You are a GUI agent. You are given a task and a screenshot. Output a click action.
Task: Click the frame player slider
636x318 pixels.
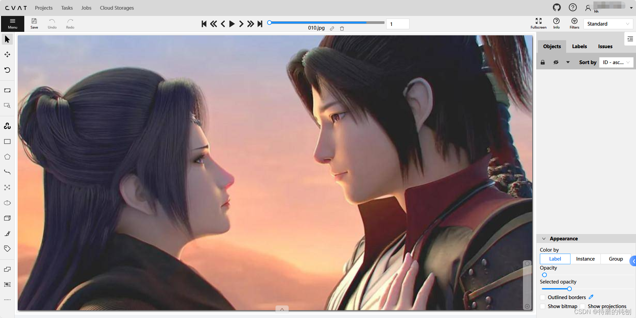(326, 23)
